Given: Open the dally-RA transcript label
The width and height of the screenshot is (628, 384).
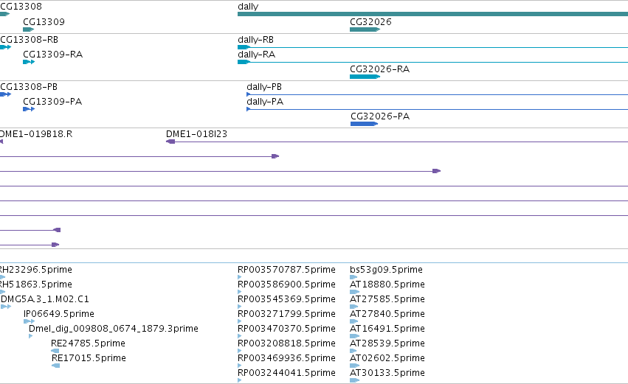Looking at the screenshot, I should [256, 55].
